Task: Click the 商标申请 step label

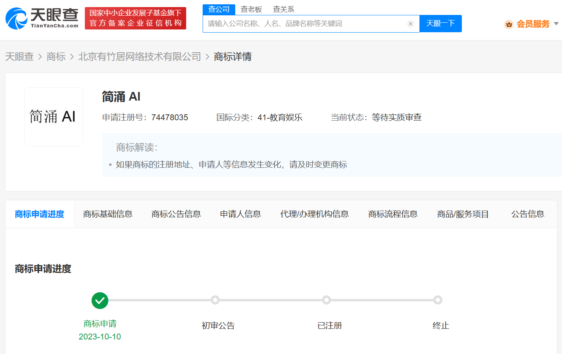Action: [100, 324]
